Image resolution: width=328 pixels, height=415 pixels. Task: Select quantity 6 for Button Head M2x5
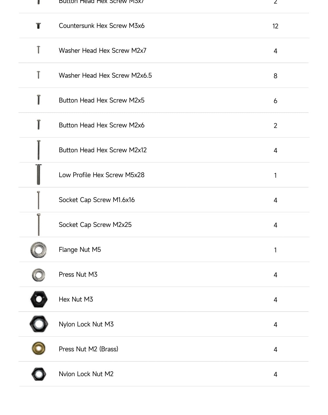click(275, 101)
